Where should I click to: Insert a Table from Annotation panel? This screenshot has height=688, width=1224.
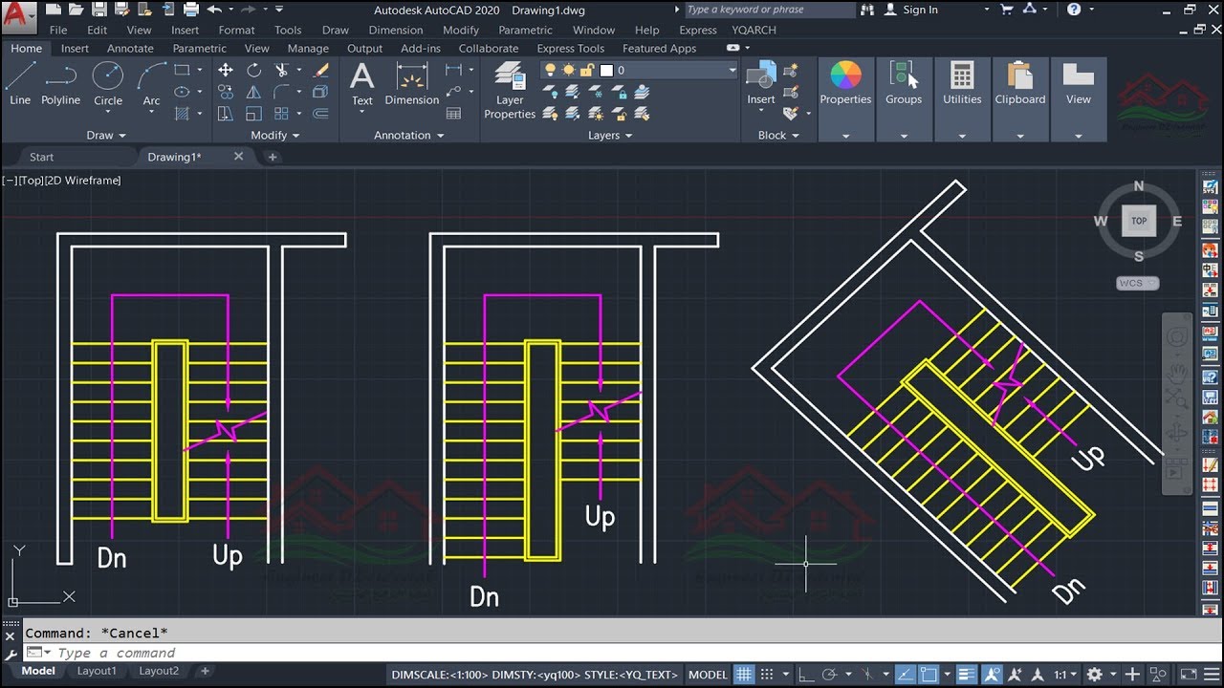[453, 114]
